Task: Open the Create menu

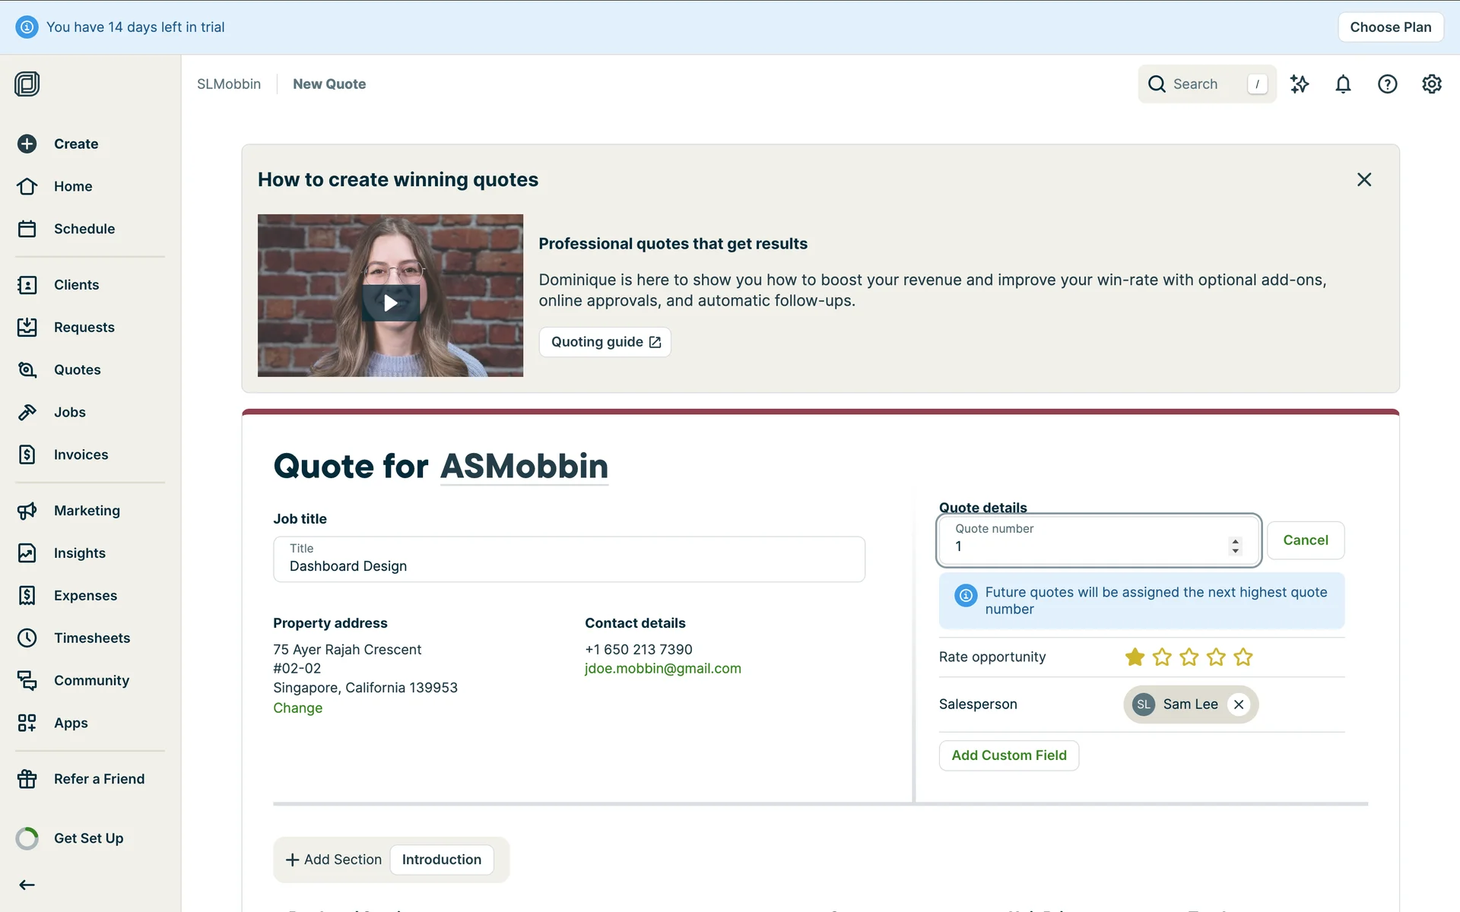Action: pos(75,144)
